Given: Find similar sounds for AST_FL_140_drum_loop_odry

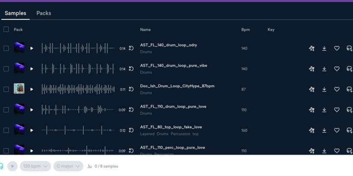Looking at the screenshot, I should tap(311, 48).
